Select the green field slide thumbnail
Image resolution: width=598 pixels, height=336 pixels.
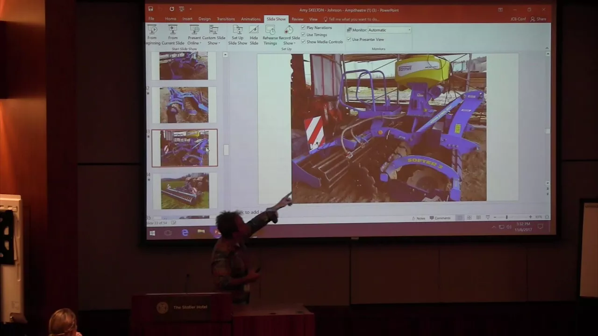[x=185, y=191]
